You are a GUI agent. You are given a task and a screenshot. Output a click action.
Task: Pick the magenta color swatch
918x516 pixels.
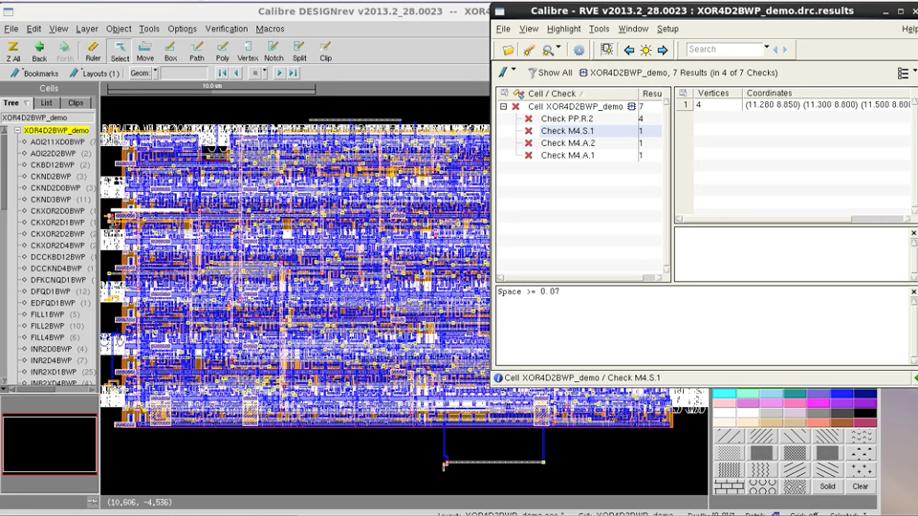[818, 403]
